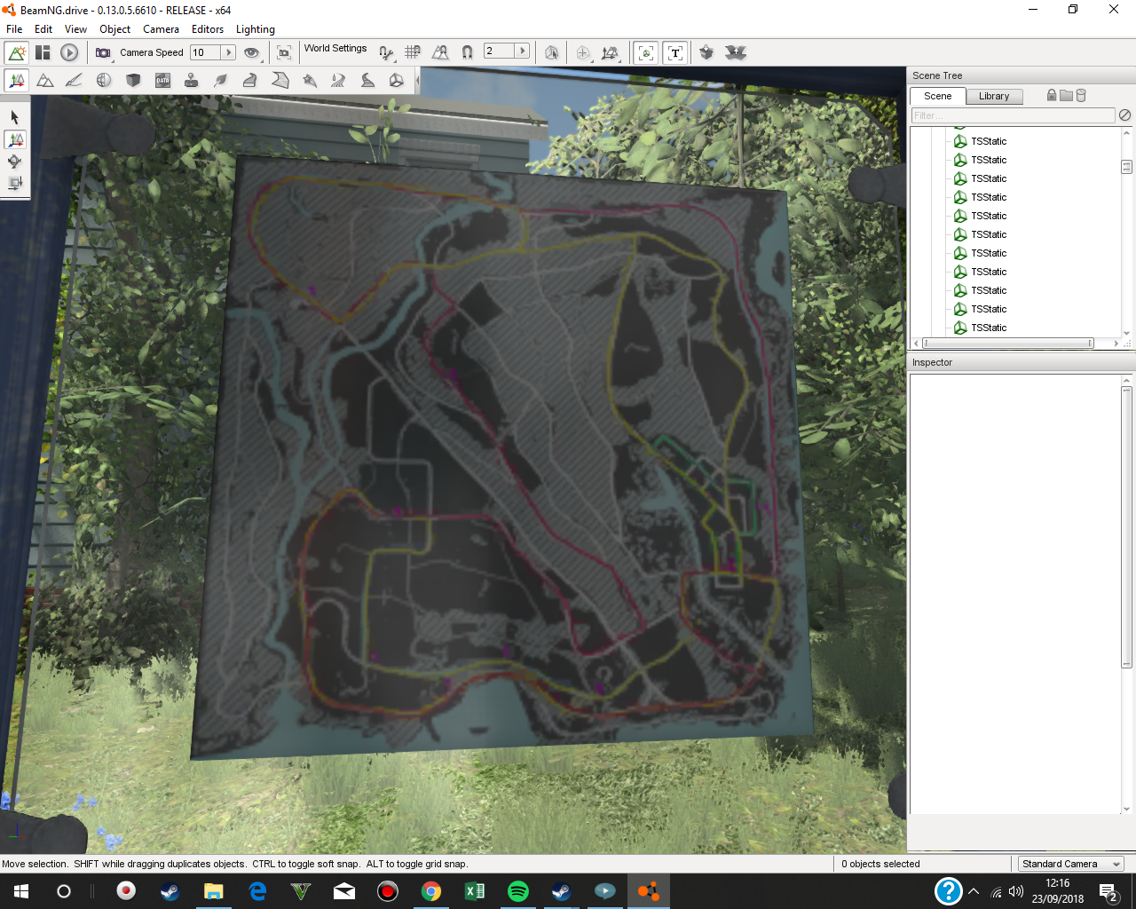Screen dimensions: 1136x909
Task: Click the add group folder icon in Scene Tree
Action: pos(1066,95)
